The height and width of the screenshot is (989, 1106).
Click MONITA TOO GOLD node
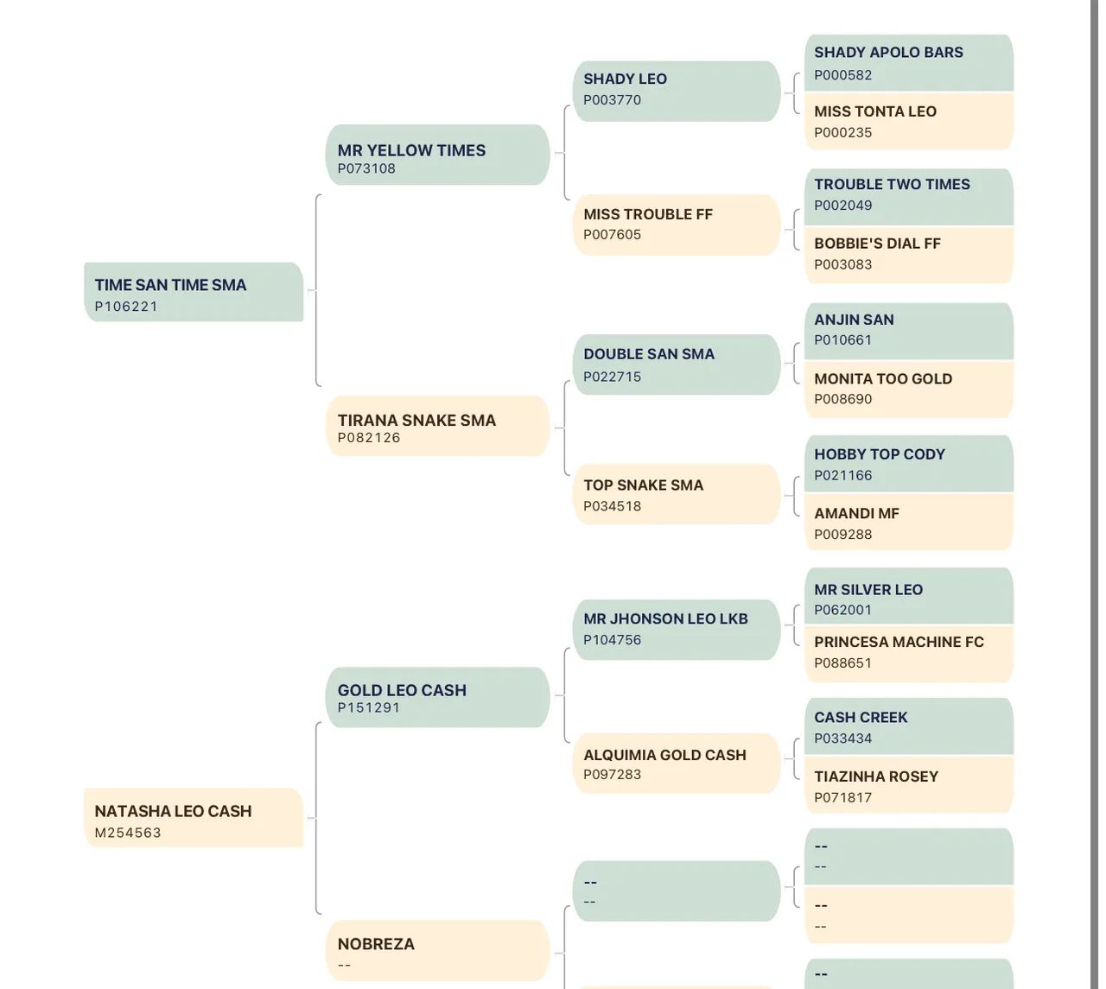(908, 390)
